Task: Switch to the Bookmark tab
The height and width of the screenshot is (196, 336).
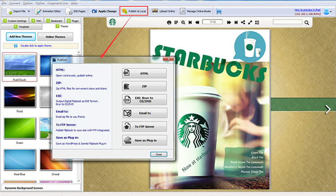Action: click(54, 21)
